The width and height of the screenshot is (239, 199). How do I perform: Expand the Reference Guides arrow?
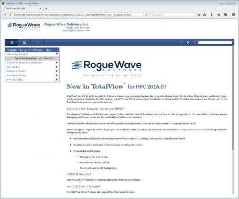pyautogui.click(x=57, y=71)
